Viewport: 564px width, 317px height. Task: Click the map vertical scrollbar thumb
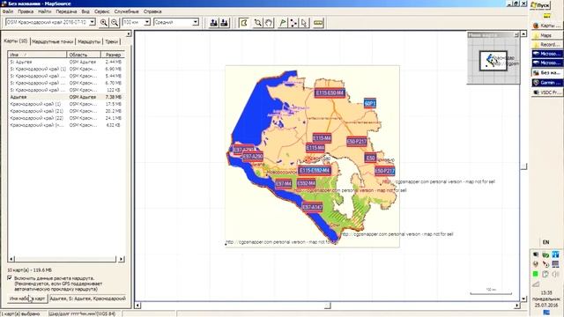click(x=523, y=166)
